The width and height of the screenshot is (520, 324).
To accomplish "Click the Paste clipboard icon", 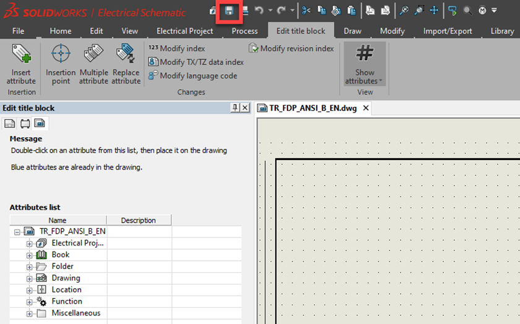I will tap(351, 11).
